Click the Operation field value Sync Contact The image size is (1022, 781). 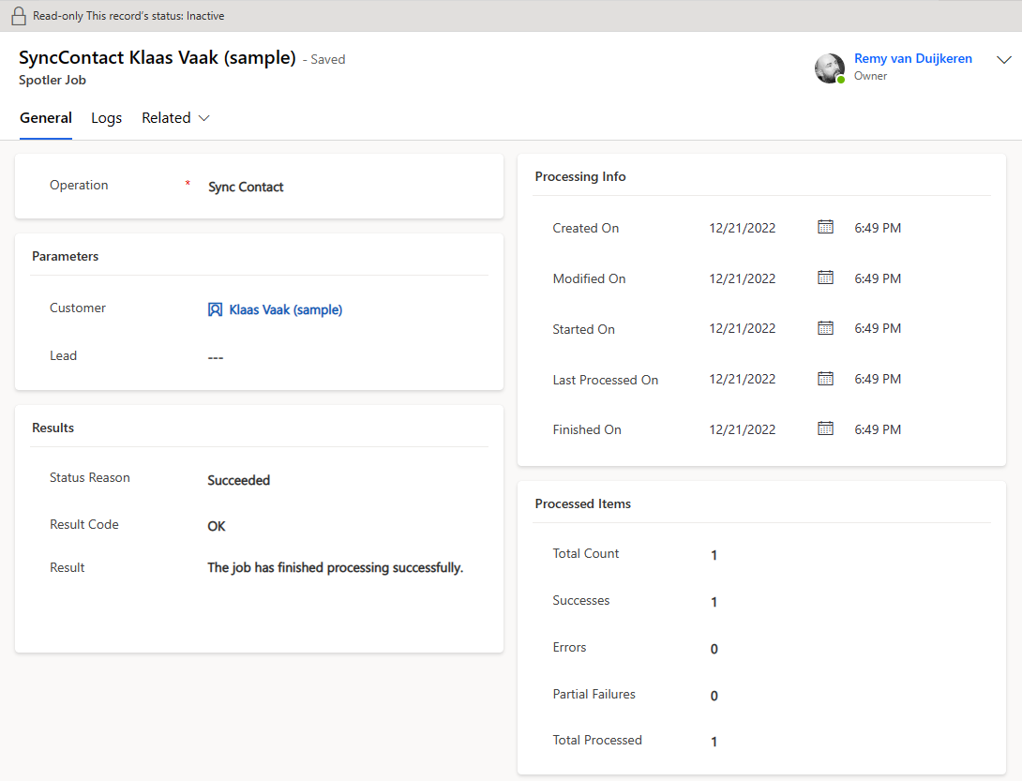click(x=246, y=187)
